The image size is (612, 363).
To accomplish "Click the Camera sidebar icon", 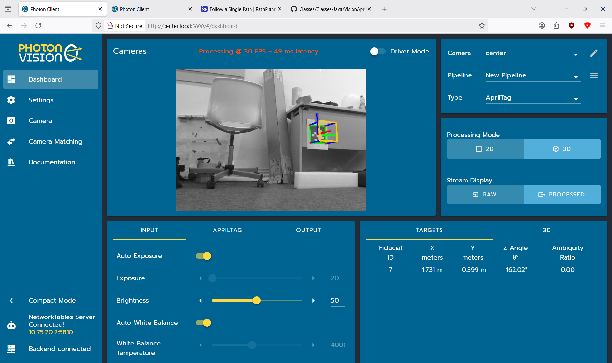I will pos(11,120).
